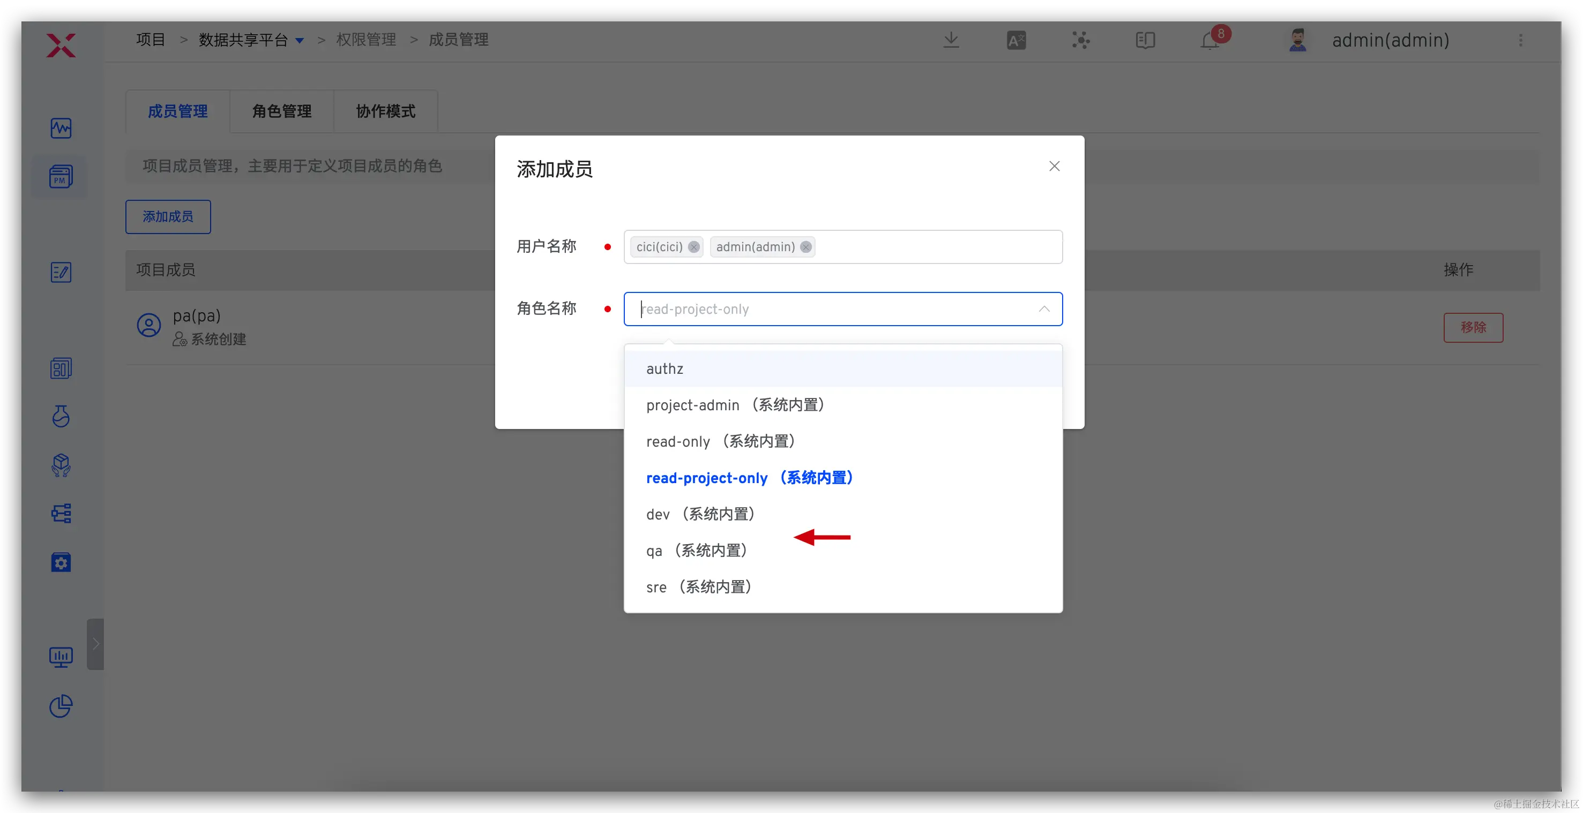Switch to the 协作模式 tab
Viewport: 1583px width, 813px height.
[x=385, y=111]
